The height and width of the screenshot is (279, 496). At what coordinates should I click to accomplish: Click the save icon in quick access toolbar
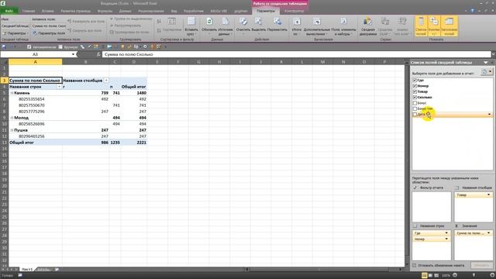click(4, 46)
